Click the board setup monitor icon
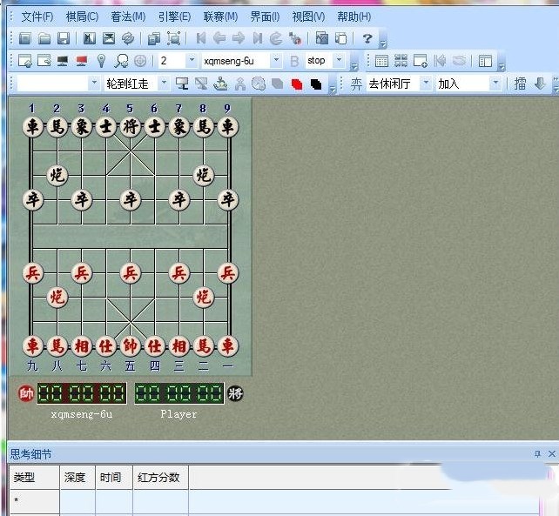Viewport: 559px width, 516px height. click(182, 84)
